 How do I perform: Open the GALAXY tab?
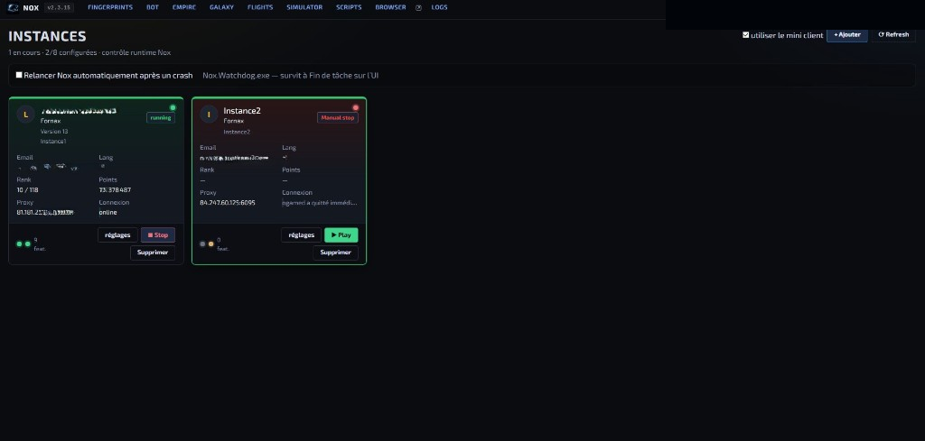point(222,7)
